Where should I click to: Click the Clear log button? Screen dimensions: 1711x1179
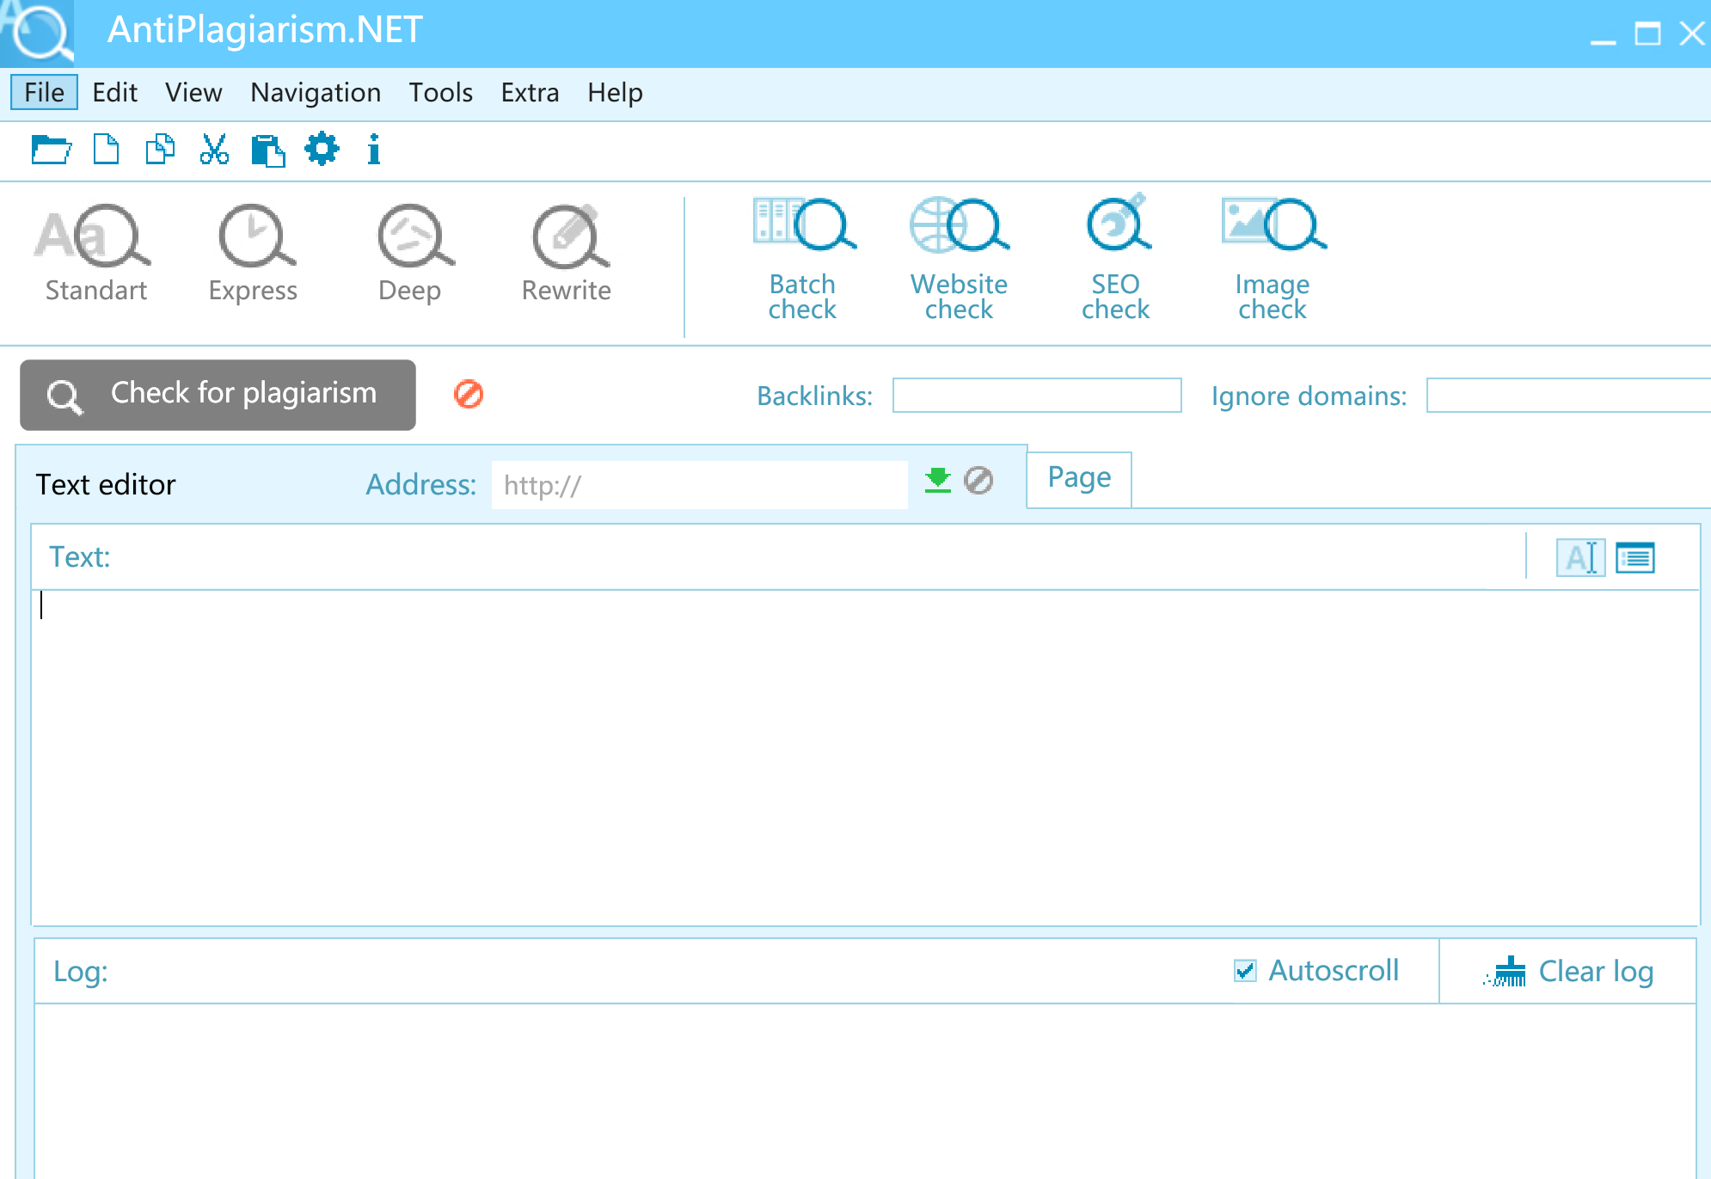click(x=1568, y=971)
